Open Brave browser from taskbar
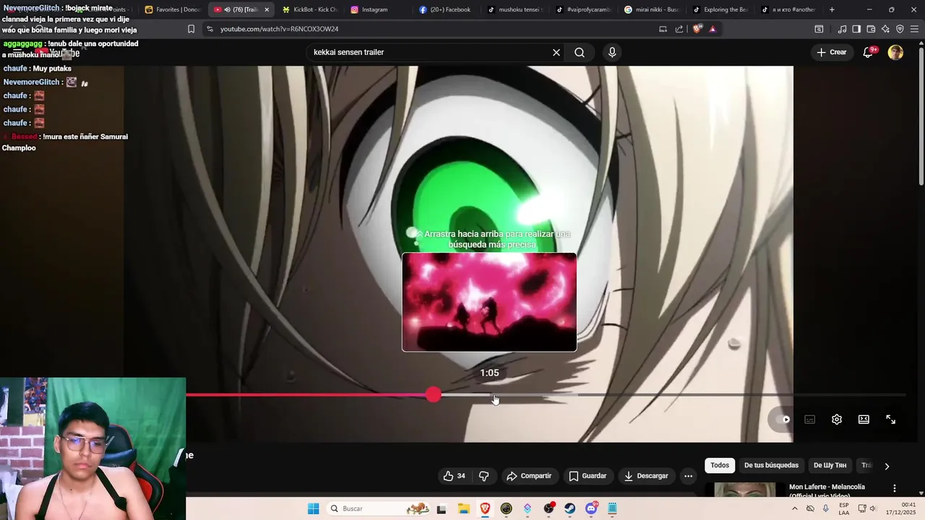This screenshot has height=520, width=925. coord(485,508)
